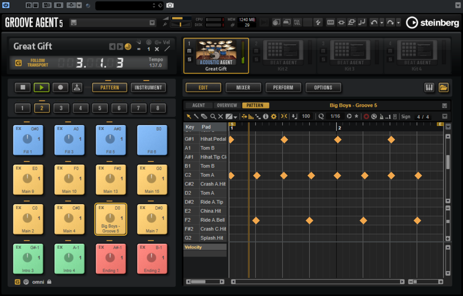Load next kit preset arrow
The width and height of the screenshot is (463, 296).
[x=120, y=46]
